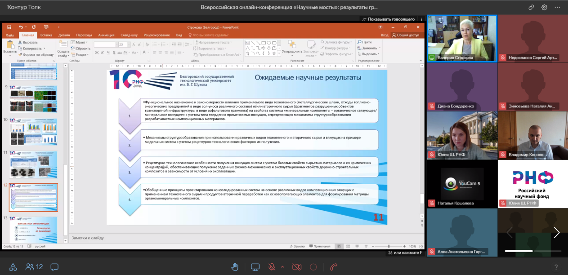Select Валерия Строкова's video tile
Screen dimensions: 568x275
[x=461, y=39]
